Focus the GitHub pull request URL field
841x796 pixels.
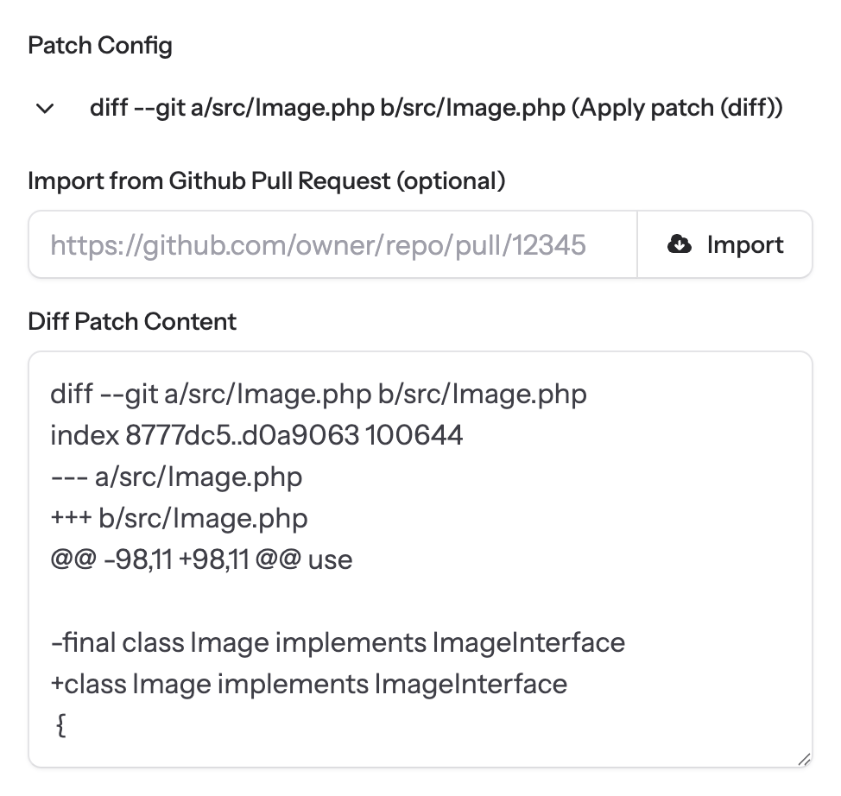click(x=332, y=244)
